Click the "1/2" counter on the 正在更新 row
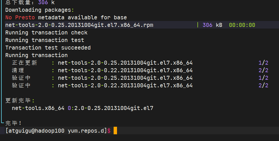 pyautogui.click(x=263, y=63)
